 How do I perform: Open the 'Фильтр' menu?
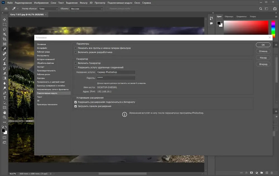[x=83, y=3]
